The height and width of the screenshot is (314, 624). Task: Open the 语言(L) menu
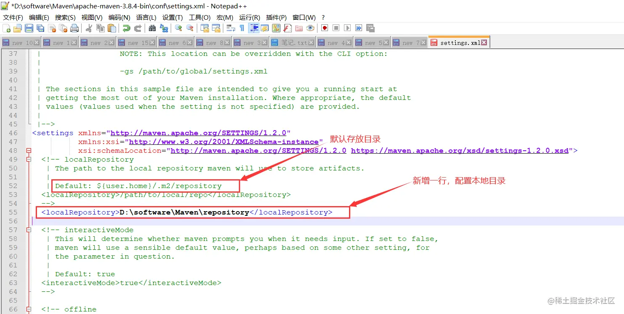(146, 17)
